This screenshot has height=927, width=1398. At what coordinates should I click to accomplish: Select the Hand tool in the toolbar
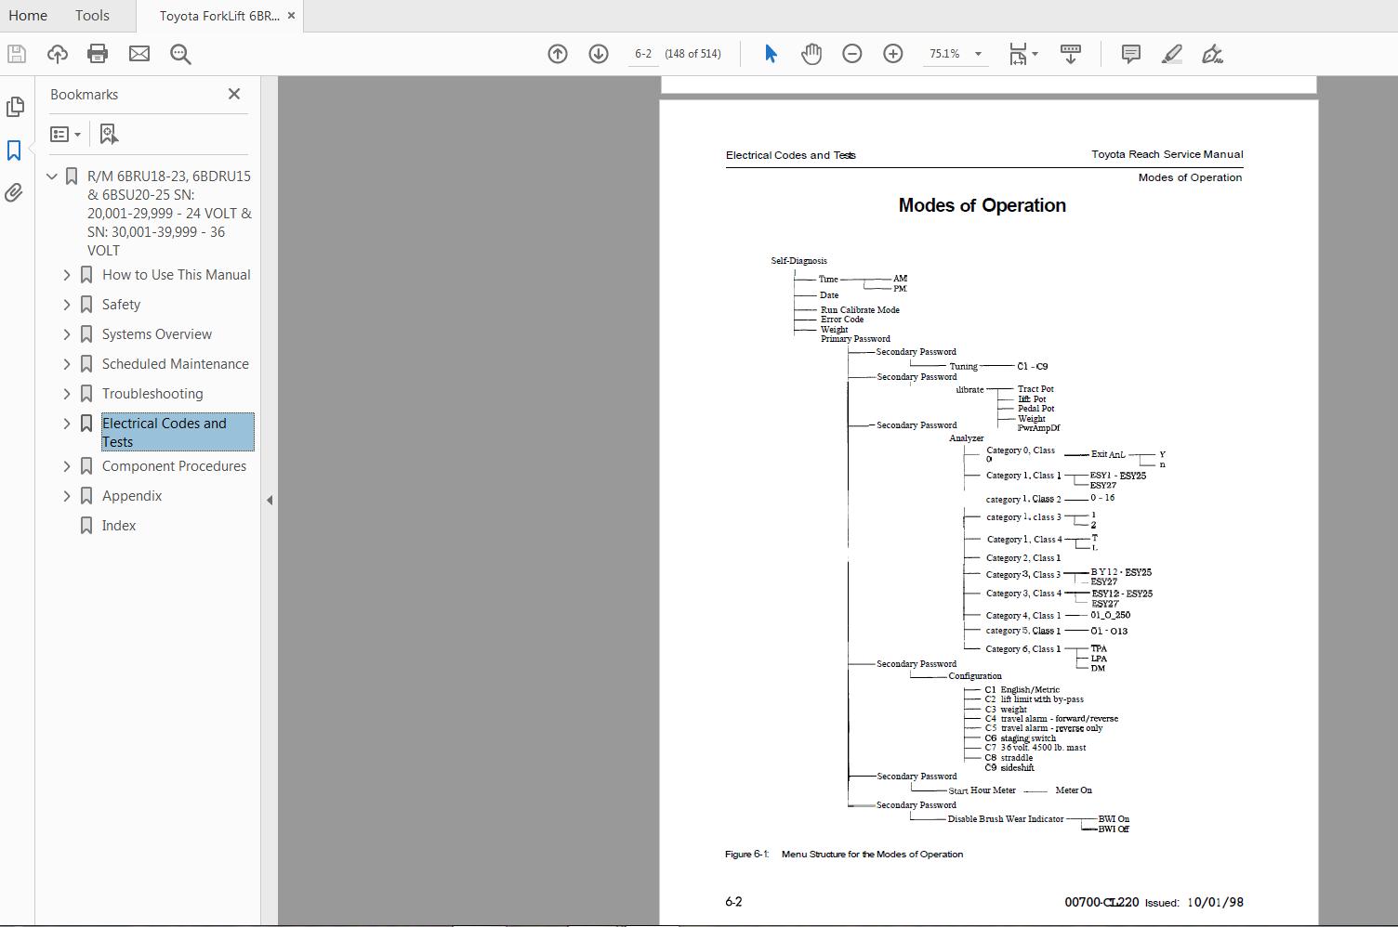coord(811,53)
